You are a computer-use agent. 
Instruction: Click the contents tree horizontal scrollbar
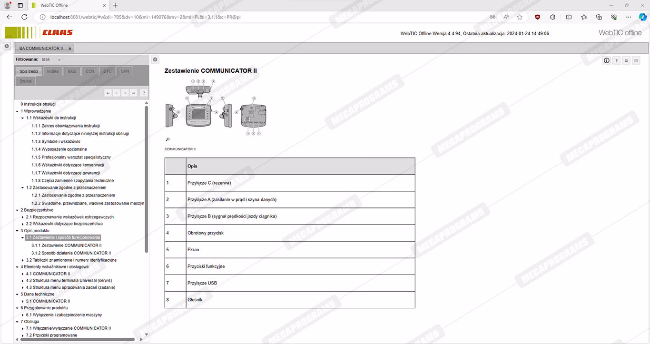(x=78, y=339)
